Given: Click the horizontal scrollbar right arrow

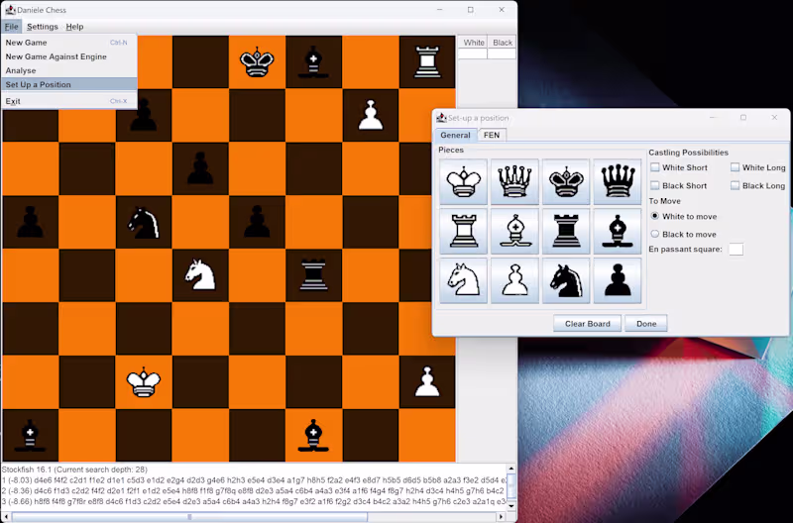Looking at the screenshot, I should pos(502,516).
